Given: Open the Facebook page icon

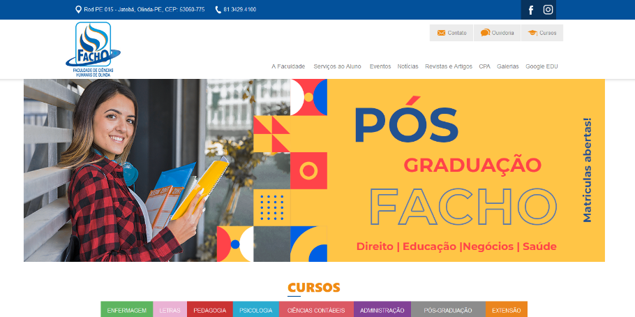Looking at the screenshot, I should tap(531, 10).
